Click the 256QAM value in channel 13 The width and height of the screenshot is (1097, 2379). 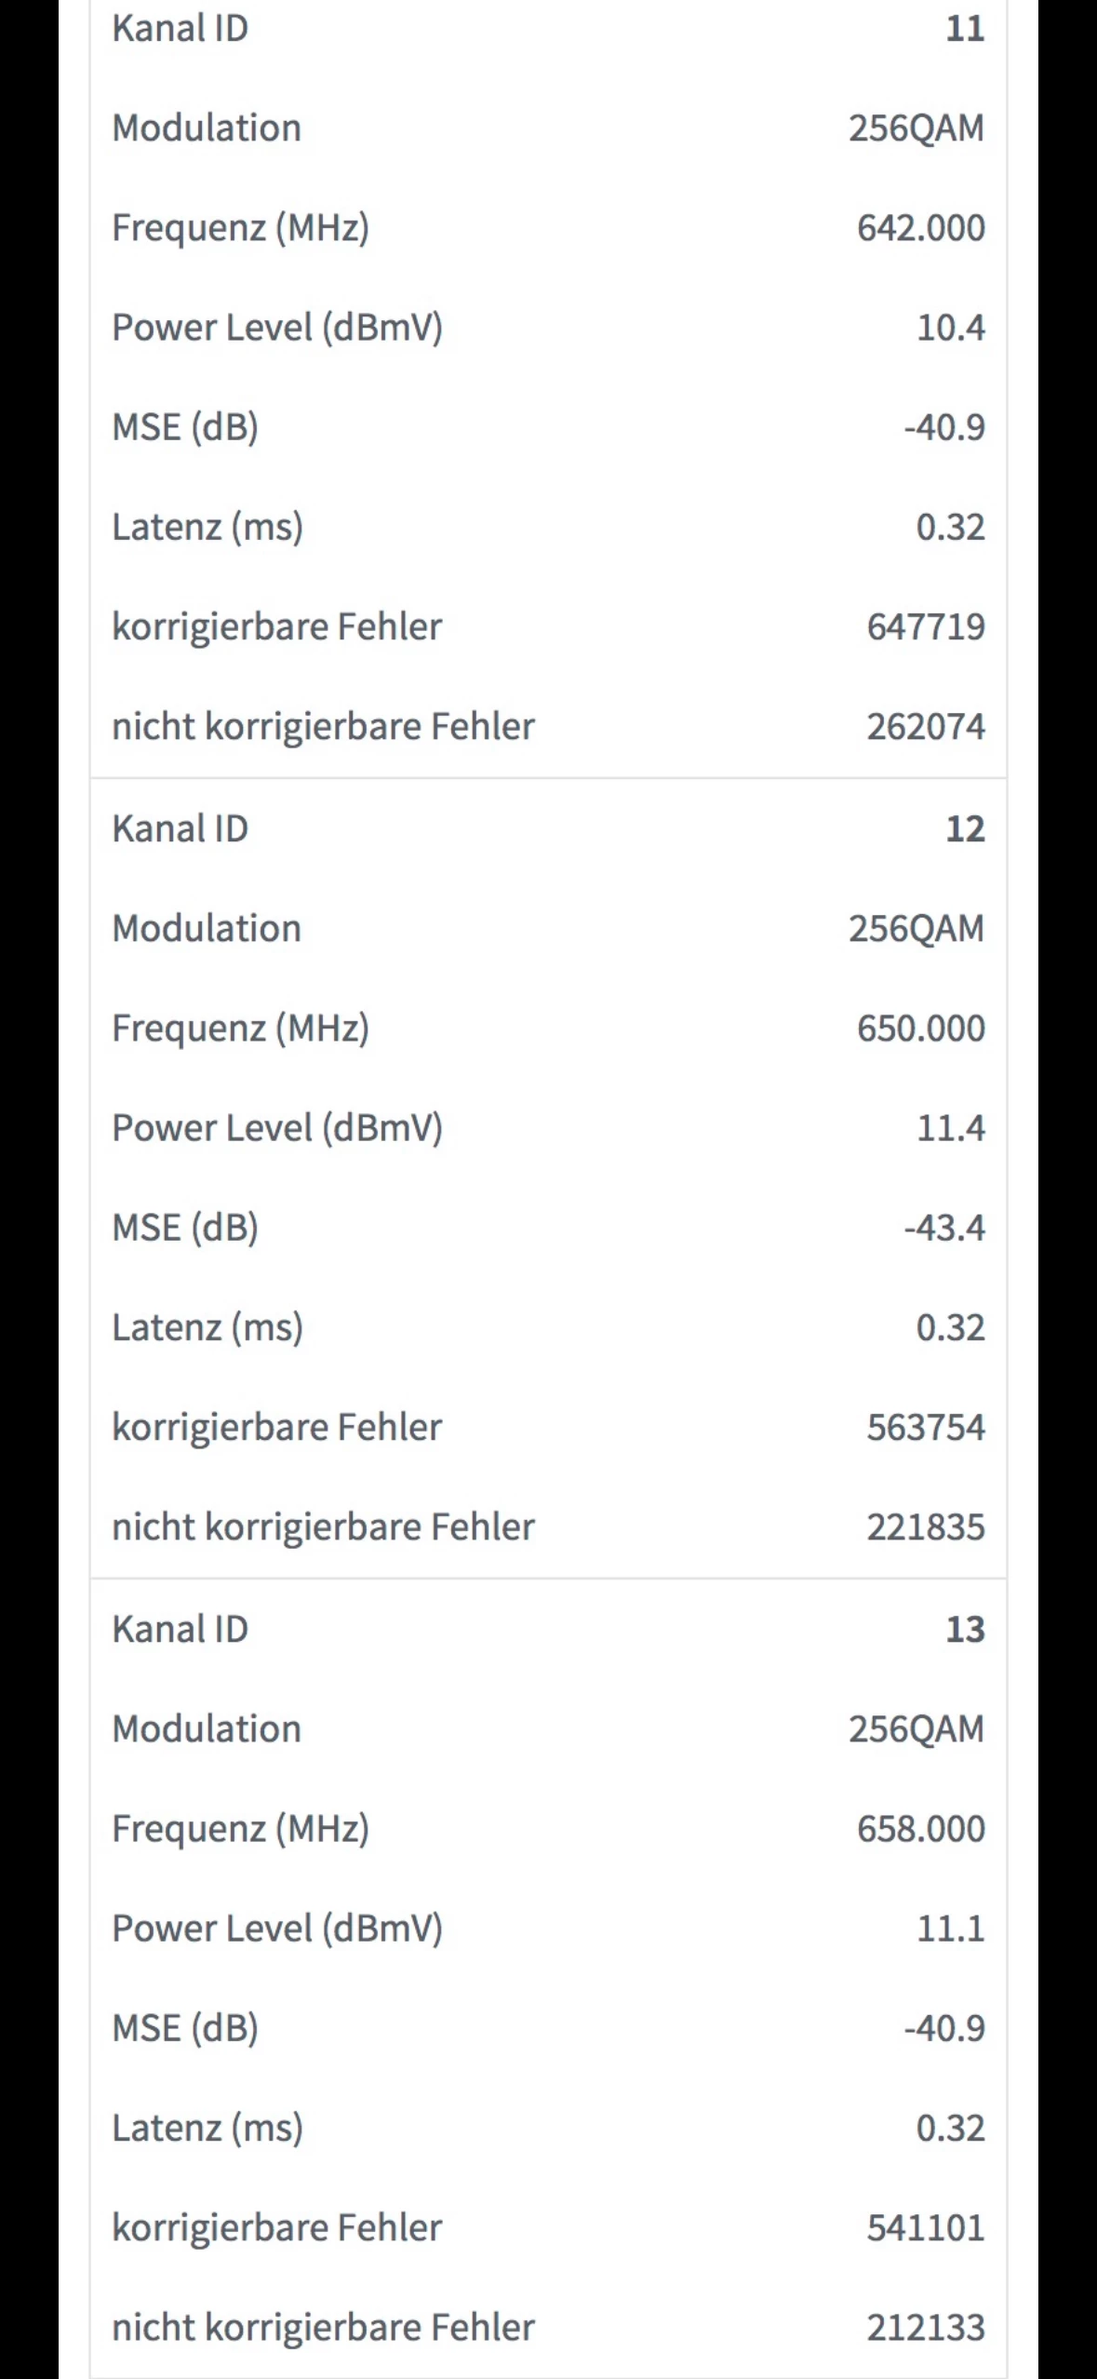pyautogui.click(x=916, y=1729)
